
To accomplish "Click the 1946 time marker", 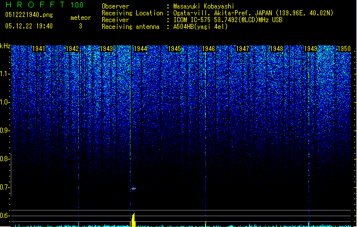I will point(208,49).
